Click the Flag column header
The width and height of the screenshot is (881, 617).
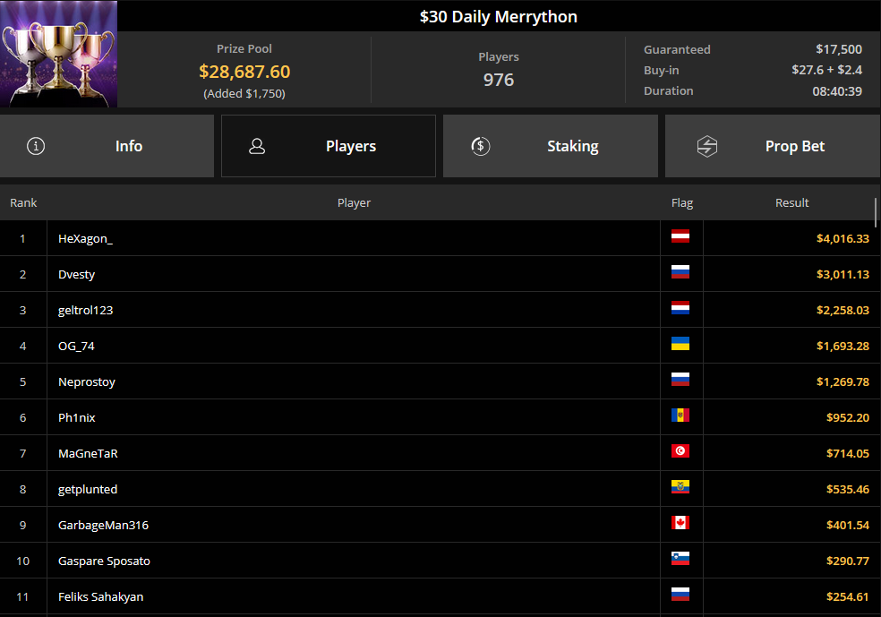681,203
